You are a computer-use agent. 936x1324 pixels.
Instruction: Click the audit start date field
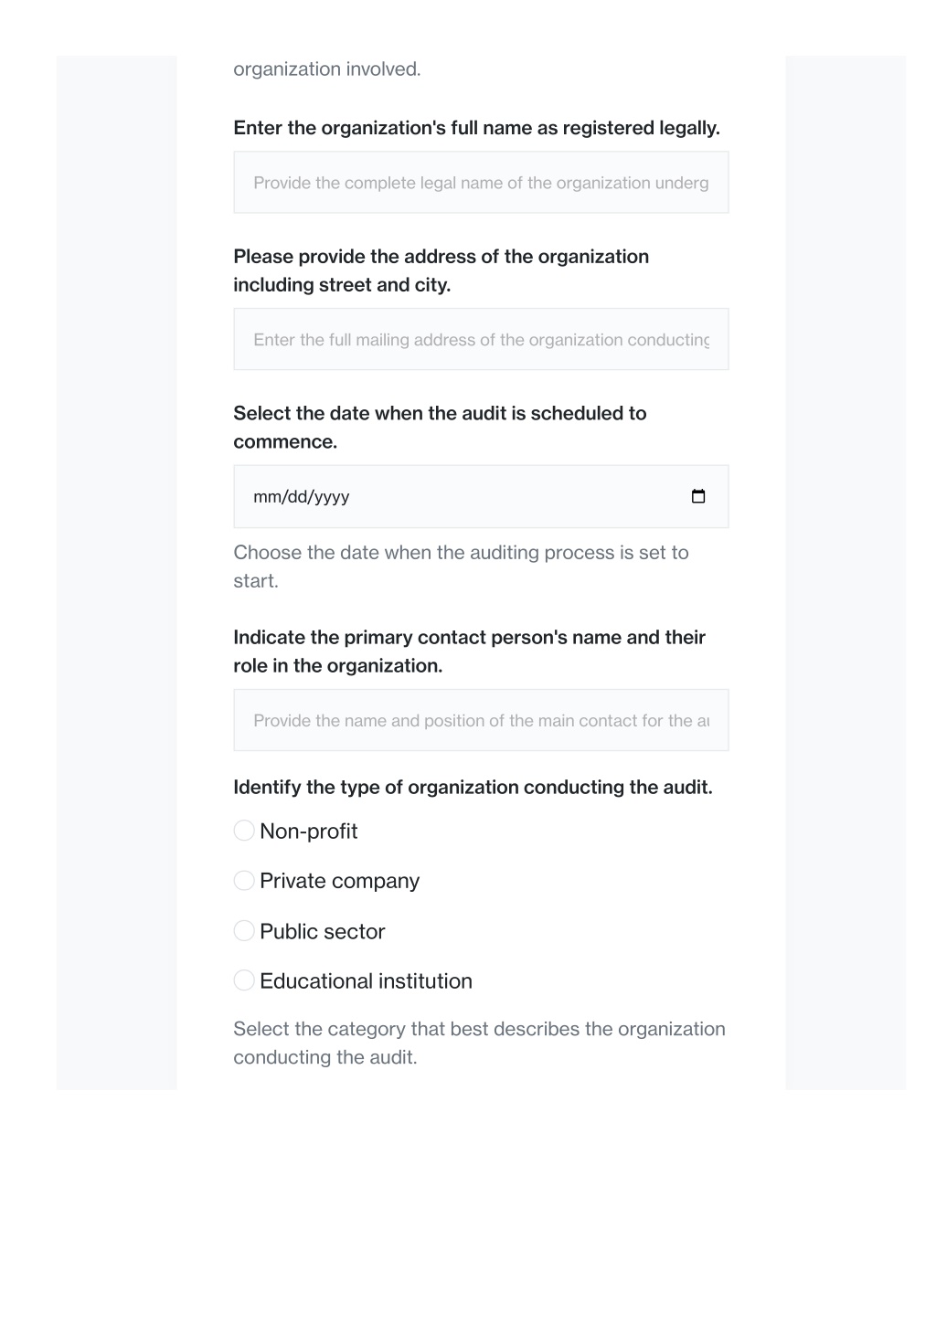(481, 497)
